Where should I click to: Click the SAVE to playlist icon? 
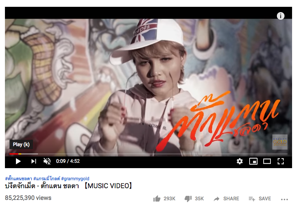tap(252, 199)
